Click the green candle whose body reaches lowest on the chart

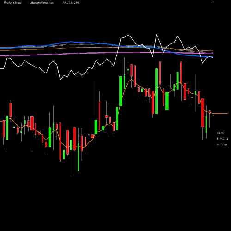pos(78,157)
